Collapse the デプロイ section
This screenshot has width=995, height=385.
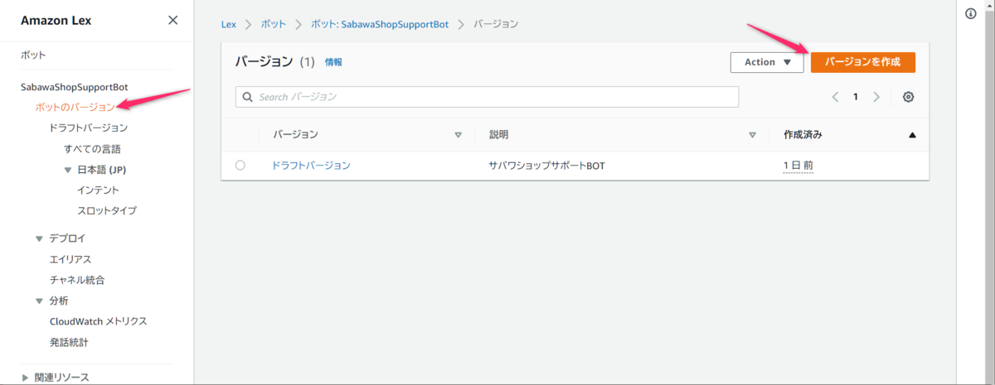[x=39, y=238]
